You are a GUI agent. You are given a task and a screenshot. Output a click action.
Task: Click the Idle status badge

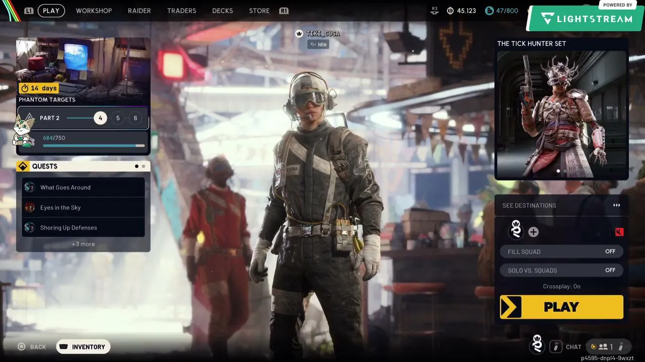pos(318,44)
